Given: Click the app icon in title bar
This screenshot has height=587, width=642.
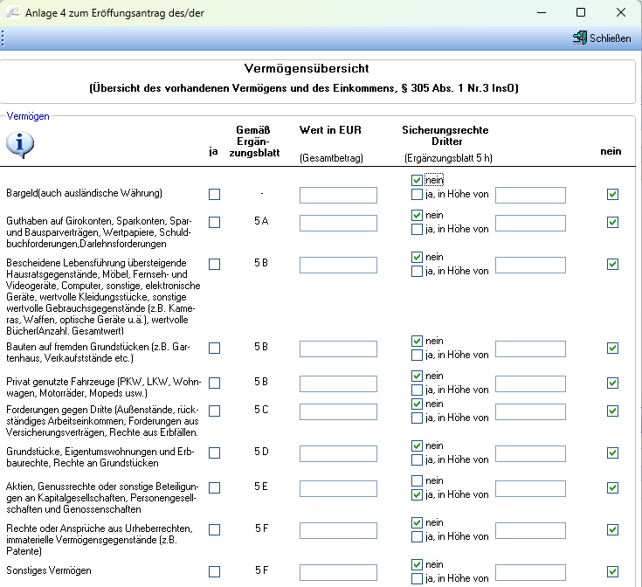Looking at the screenshot, I should point(13,12).
